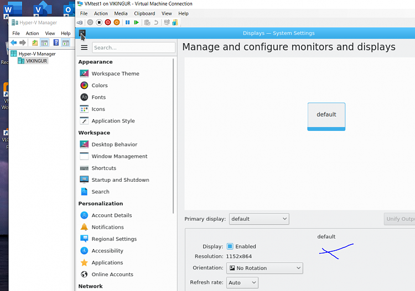This screenshot has width=415, height=291.
Task: Click the red Shut Down VM icon
Action: pos(108,23)
